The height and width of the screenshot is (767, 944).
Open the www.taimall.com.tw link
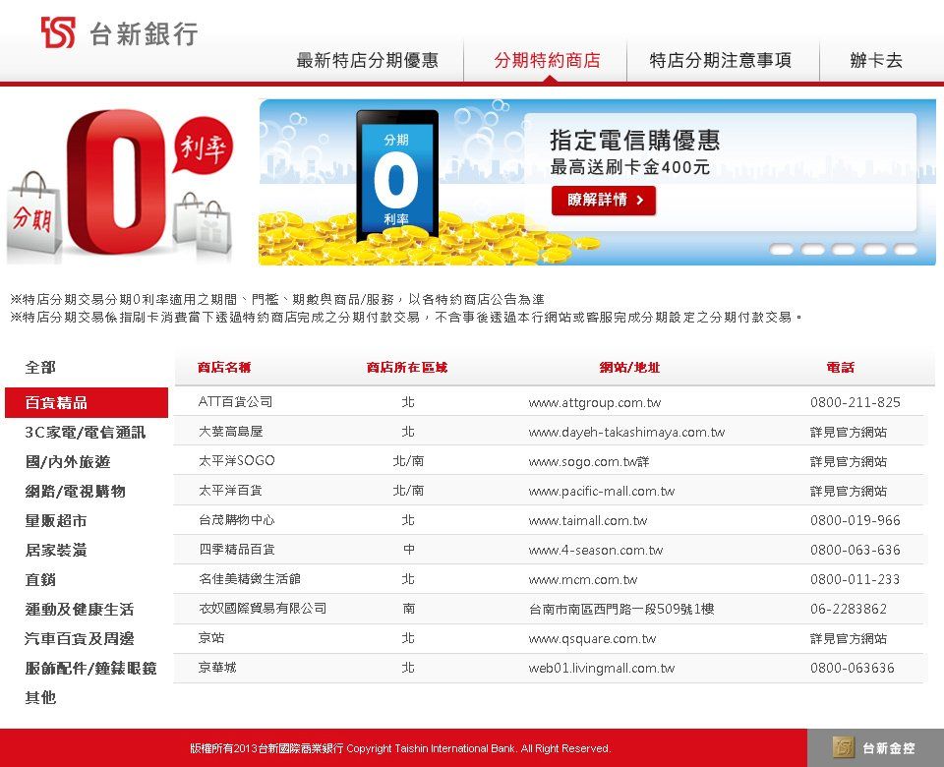(x=588, y=521)
